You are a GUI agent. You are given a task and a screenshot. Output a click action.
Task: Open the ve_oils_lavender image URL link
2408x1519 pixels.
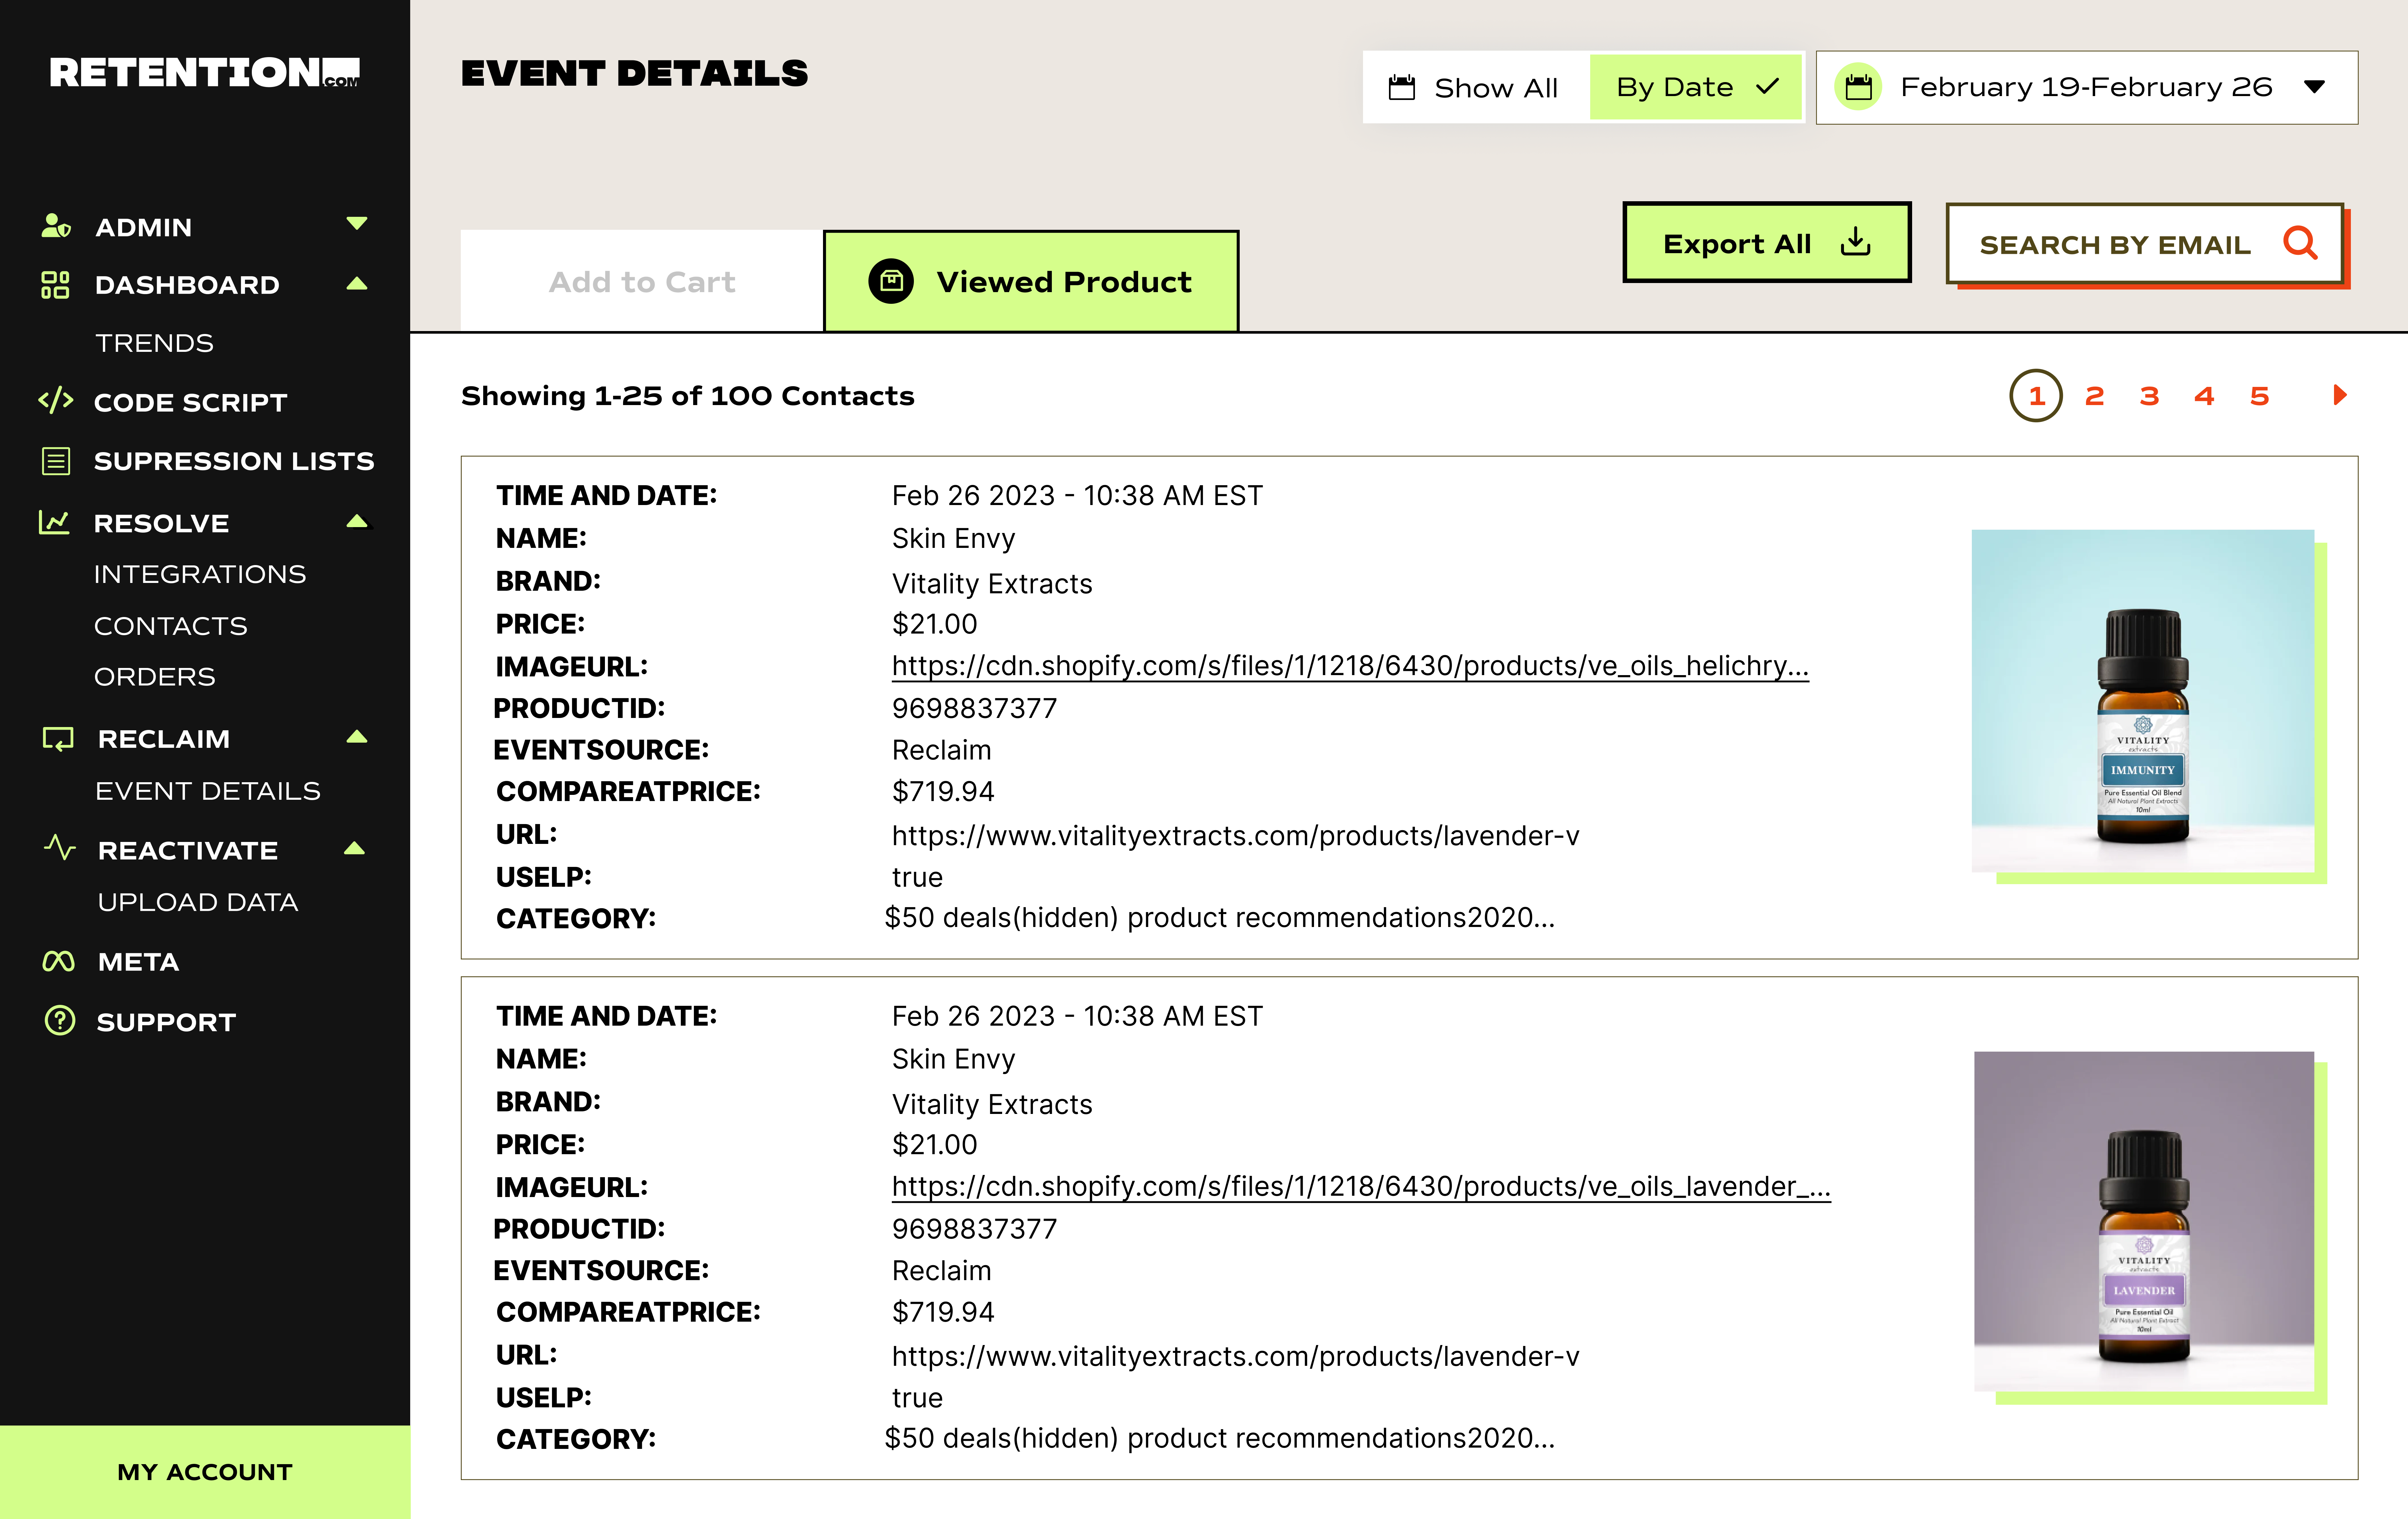point(1361,1187)
